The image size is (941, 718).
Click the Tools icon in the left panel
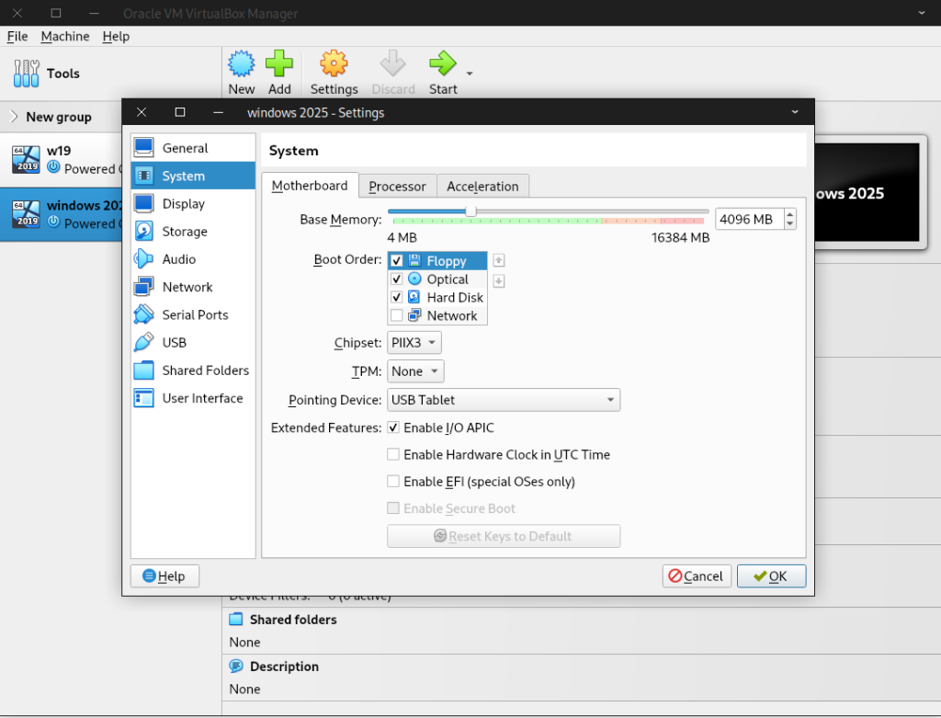[x=27, y=74]
